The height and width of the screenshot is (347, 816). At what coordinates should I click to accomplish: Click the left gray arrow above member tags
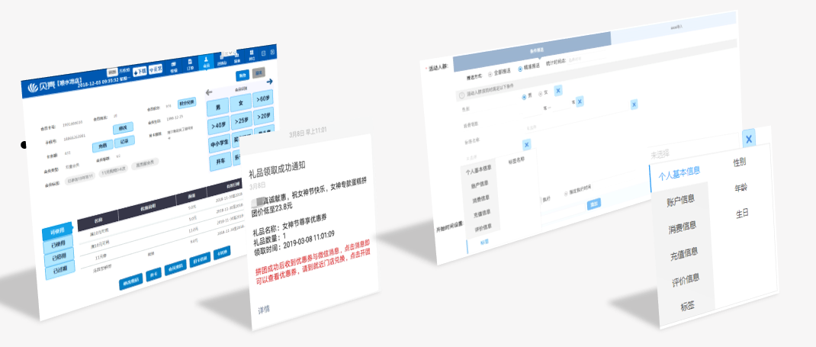click(x=210, y=93)
